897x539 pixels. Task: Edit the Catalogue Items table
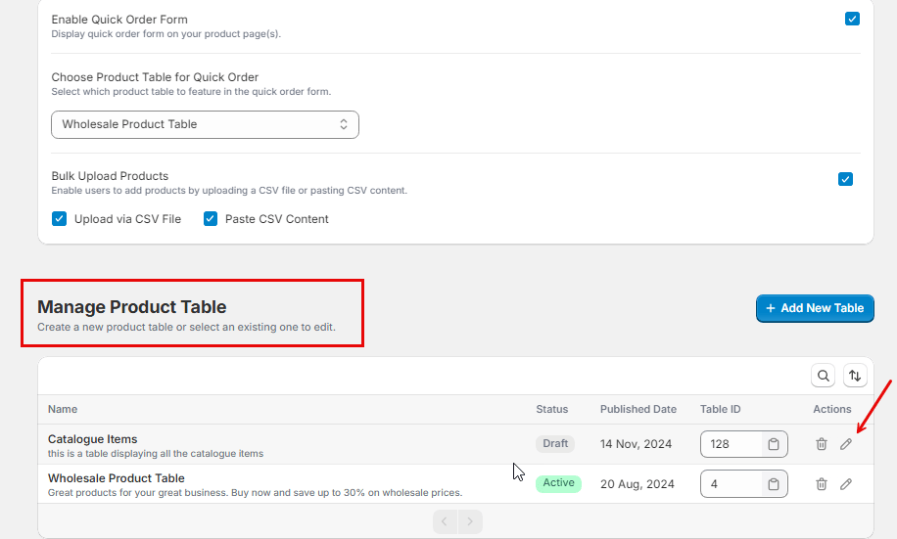click(846, 444)
